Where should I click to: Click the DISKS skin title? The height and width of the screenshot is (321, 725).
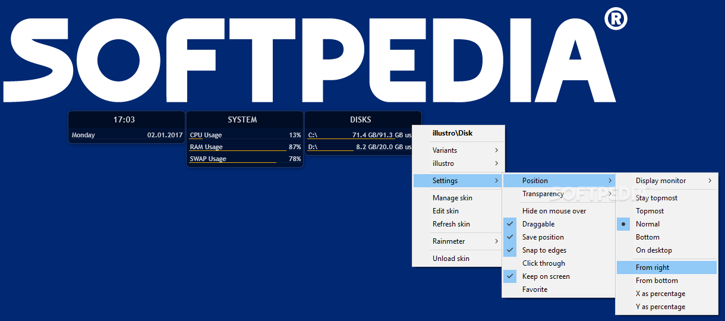(361, 119)
